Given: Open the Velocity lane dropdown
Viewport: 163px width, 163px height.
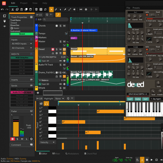Looking at the screenshot, I should click(x=47, y=142).
